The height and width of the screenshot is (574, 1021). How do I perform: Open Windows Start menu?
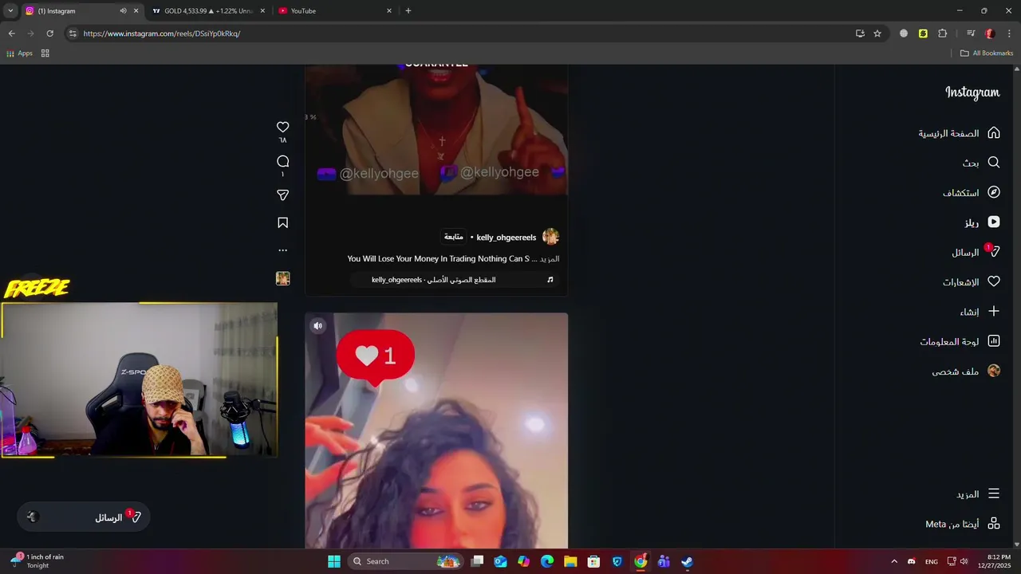[334, 561]
